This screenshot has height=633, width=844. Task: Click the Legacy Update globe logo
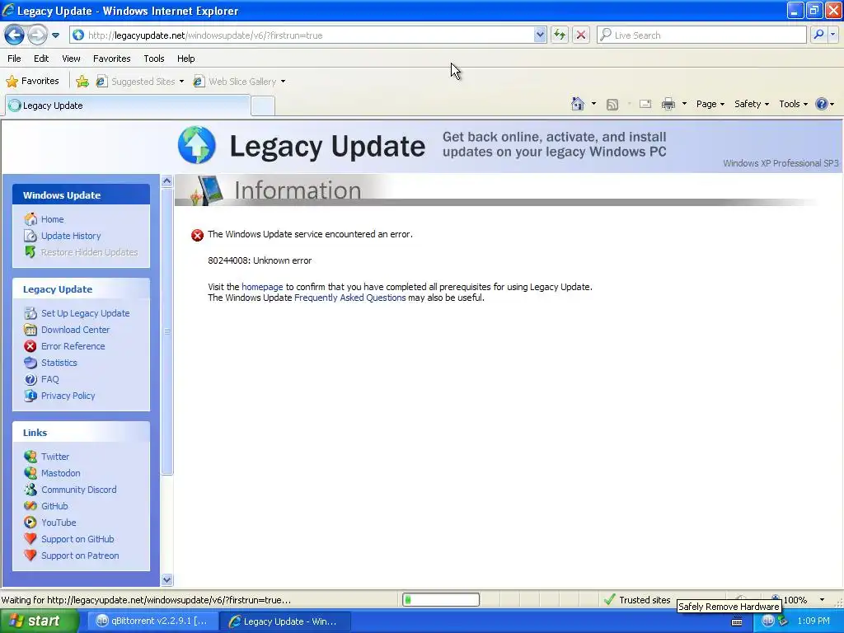click(x=197, y=145)
